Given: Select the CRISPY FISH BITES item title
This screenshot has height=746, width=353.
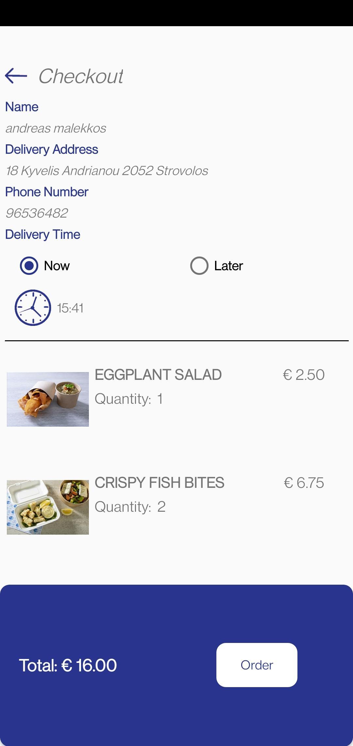Looking at the screenshot, I should click(x=160, y=483).
